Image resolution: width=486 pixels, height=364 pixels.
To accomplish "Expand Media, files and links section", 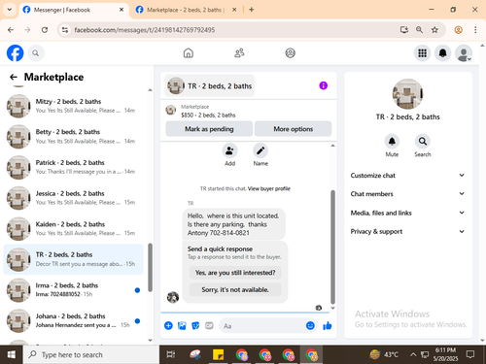I will (x=407, y=213).
